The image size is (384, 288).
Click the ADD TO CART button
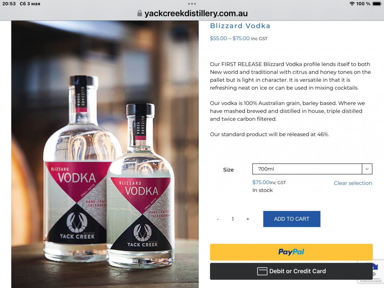pyautogui.click(x=292, y=219)
